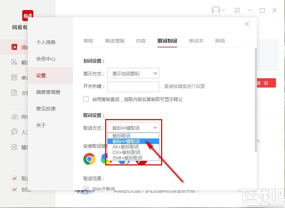Select 设置 in the settings menu
The width and height of the screenshot is (285, 208).
pos(50,75)
